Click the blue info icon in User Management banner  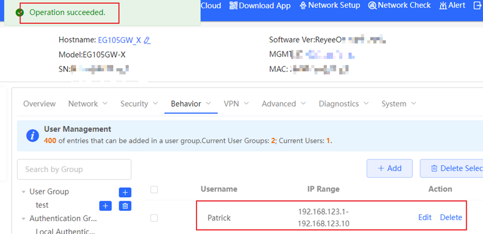[32, 136]
